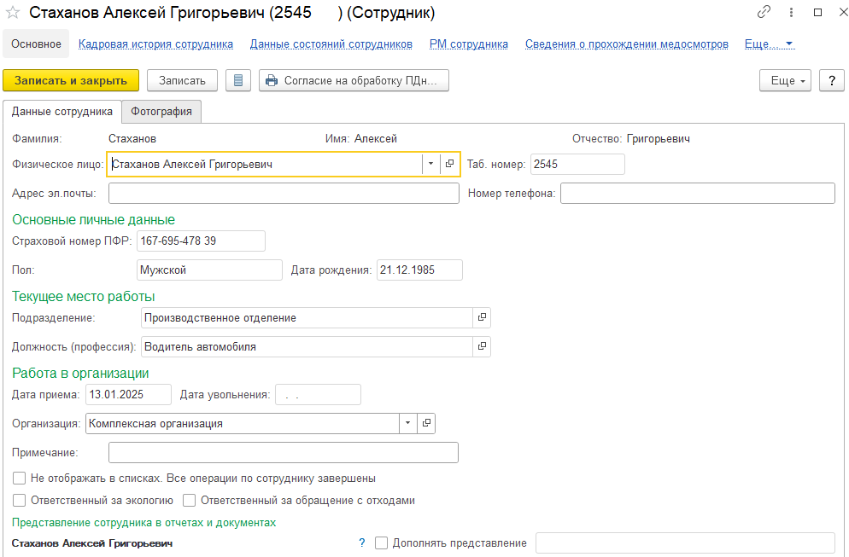Expand the Организация dropdown list

(x=407, y=423)
